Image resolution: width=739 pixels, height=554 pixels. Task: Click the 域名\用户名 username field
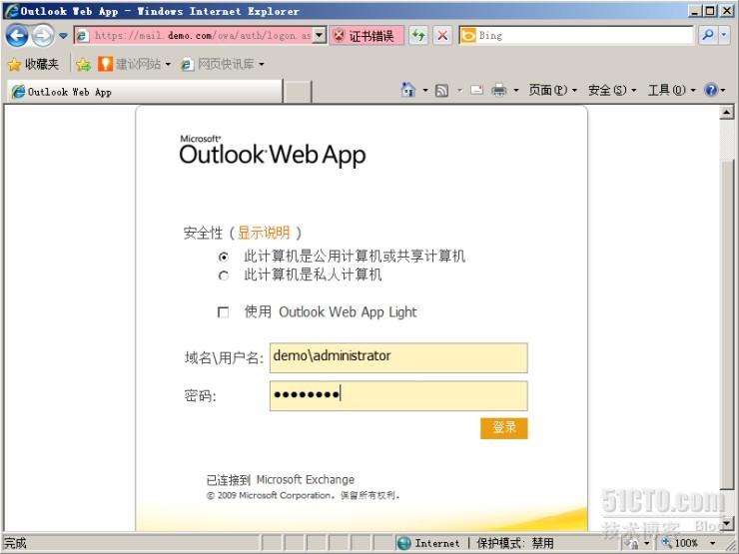(398, 357)
